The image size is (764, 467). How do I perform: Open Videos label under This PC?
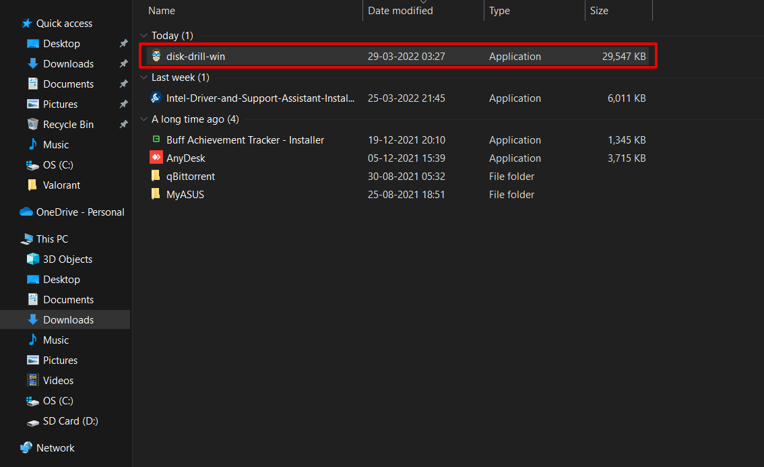(58, 381)
